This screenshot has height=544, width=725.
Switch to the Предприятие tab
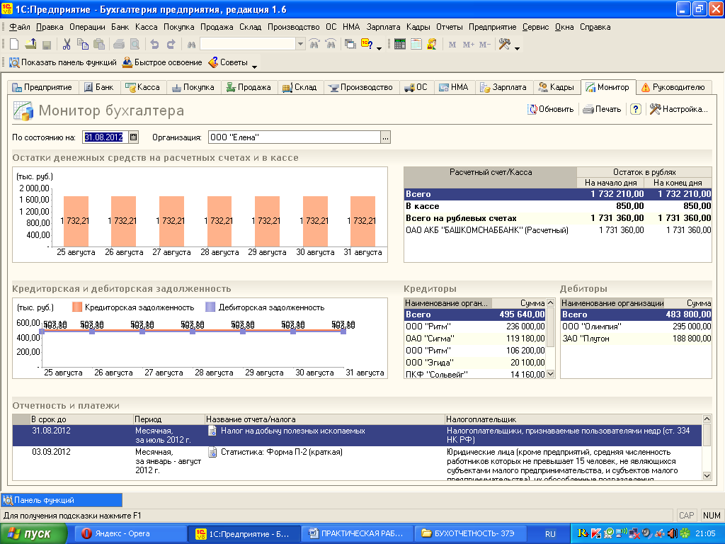(42, 87)
